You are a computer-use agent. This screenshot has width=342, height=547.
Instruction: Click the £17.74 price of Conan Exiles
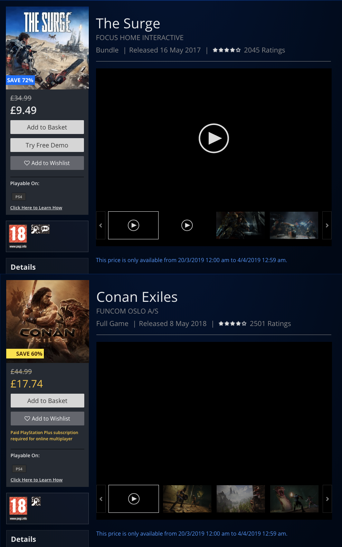pos(27,384)
